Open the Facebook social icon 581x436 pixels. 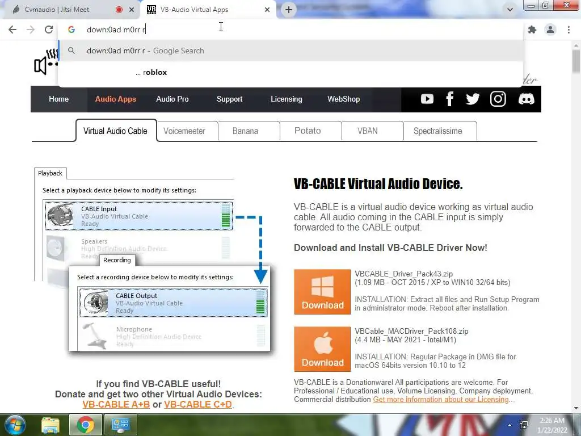click(x=450, y=99)
